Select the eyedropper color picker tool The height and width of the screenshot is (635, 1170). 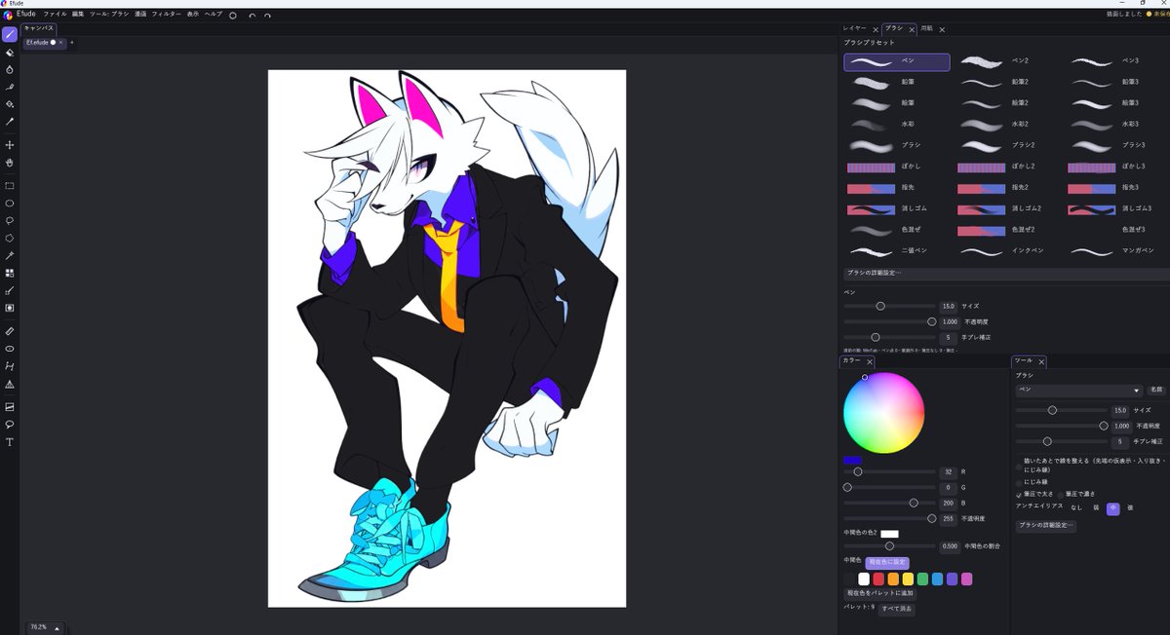click(10, 122)
